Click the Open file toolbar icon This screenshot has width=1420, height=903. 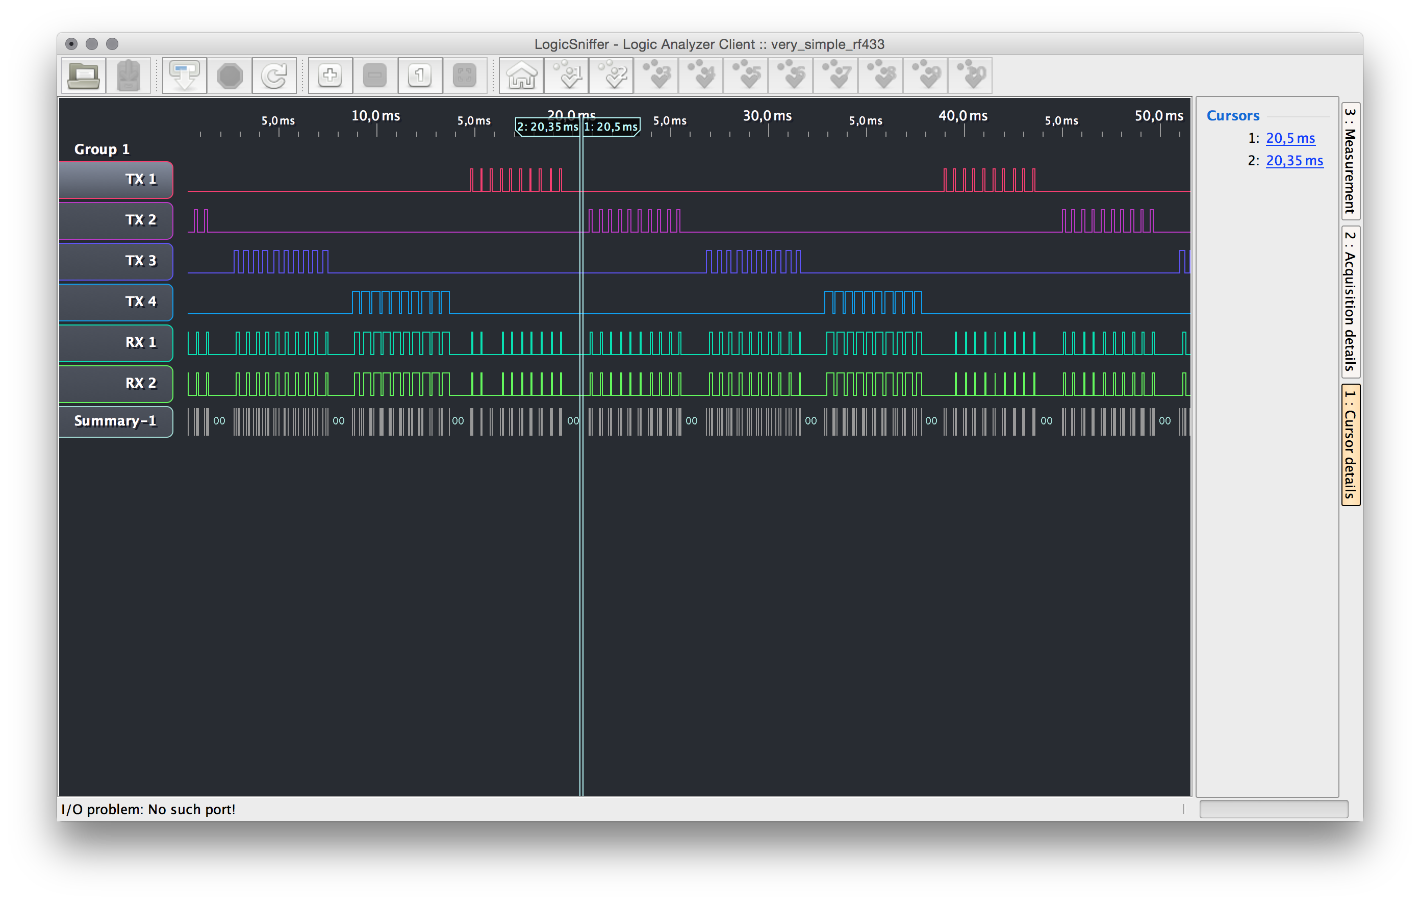tap(83, 76)
